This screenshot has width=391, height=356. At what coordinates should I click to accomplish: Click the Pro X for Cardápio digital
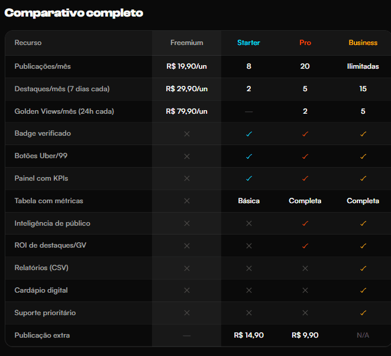pos(305,290)
